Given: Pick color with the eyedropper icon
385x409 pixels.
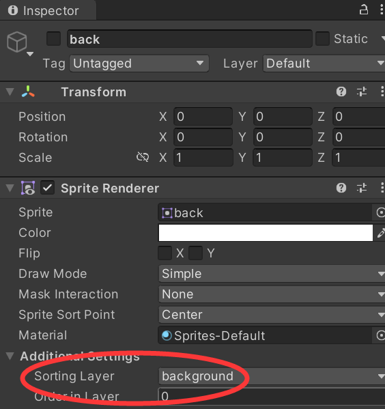Looking at the screenshot, I should tap(381, 233).
